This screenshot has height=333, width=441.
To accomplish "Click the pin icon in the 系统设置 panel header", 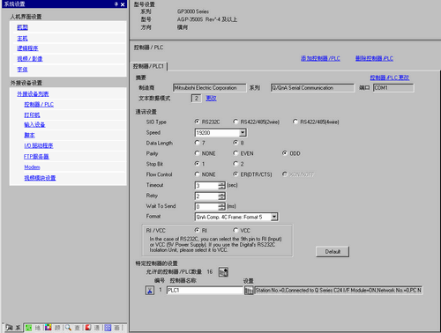I will [116, 4].
